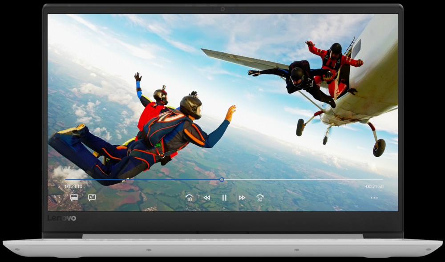445x262 pixels.
Task: Seek within the blue played portion
Action: pyautogui.click(x=142, y=179)
